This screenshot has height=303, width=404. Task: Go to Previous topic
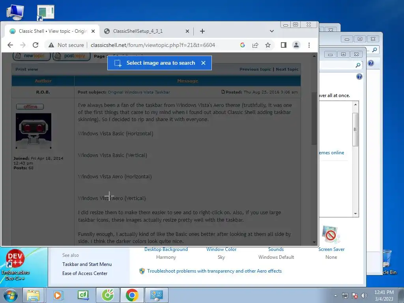click(255, 69)
